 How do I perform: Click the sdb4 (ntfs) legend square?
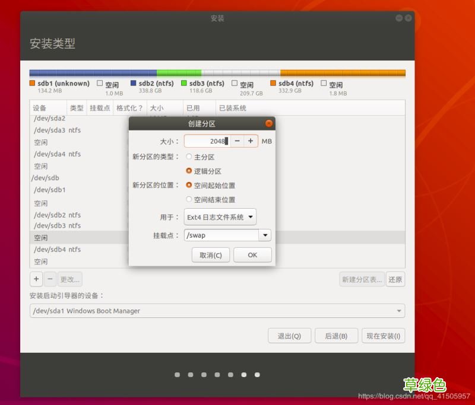pos(273,84)
